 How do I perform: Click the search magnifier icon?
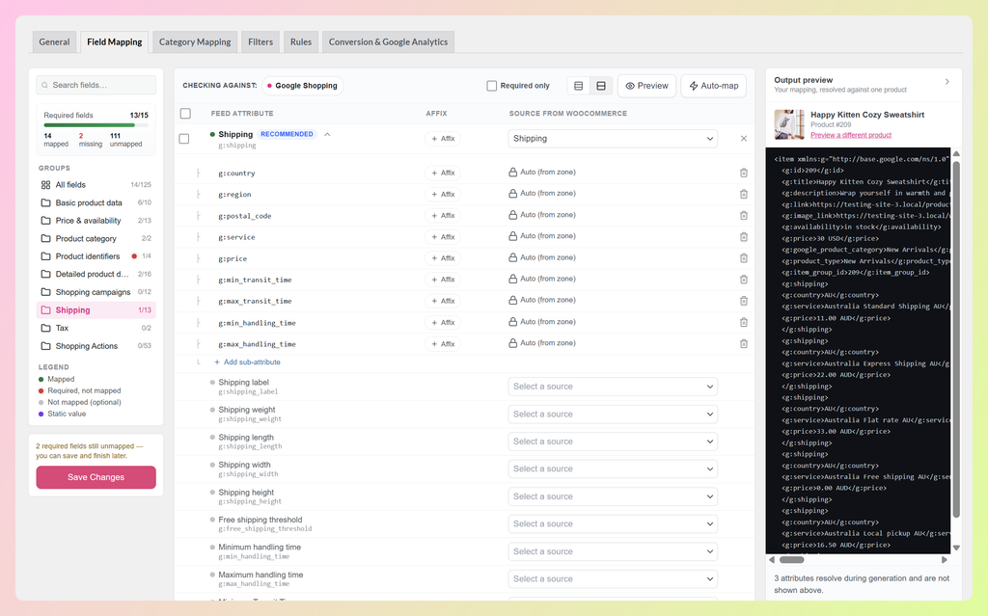(44, 85)
